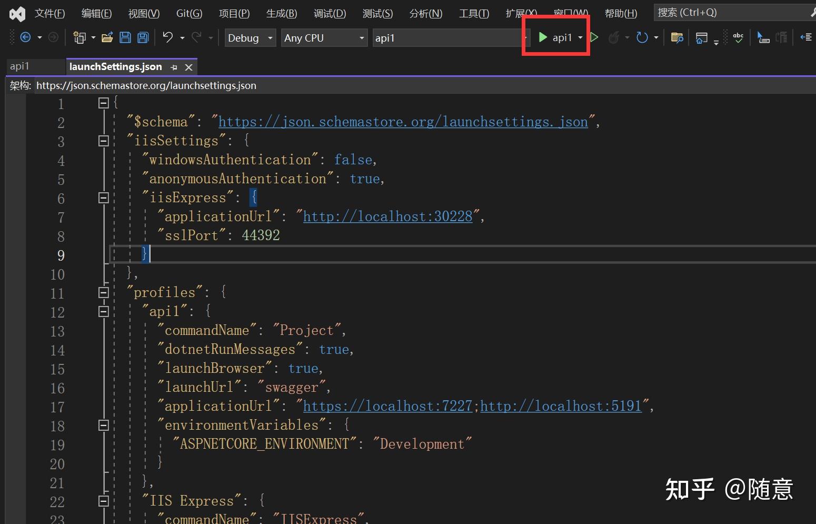Collapse the profiles block
The image size is (816, 524).
[104, 293]
